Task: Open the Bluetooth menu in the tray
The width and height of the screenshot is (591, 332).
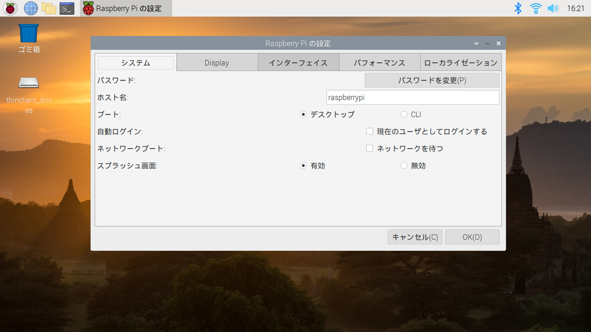Action: [518, 8]
